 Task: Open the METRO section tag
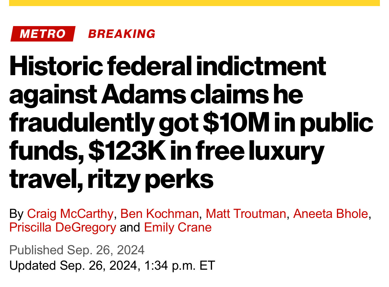(x=43, y=34)
